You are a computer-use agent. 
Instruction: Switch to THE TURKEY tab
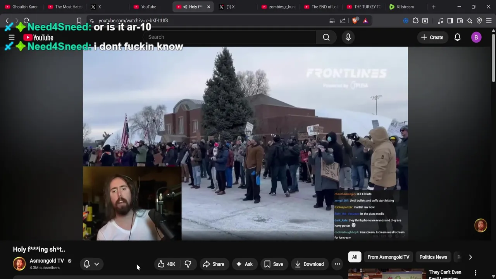[x=363, y=7]
